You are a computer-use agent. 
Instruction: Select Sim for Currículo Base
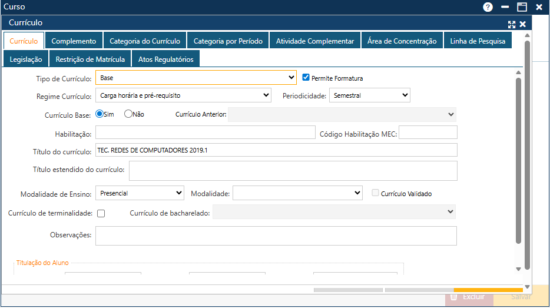[100, 114]
